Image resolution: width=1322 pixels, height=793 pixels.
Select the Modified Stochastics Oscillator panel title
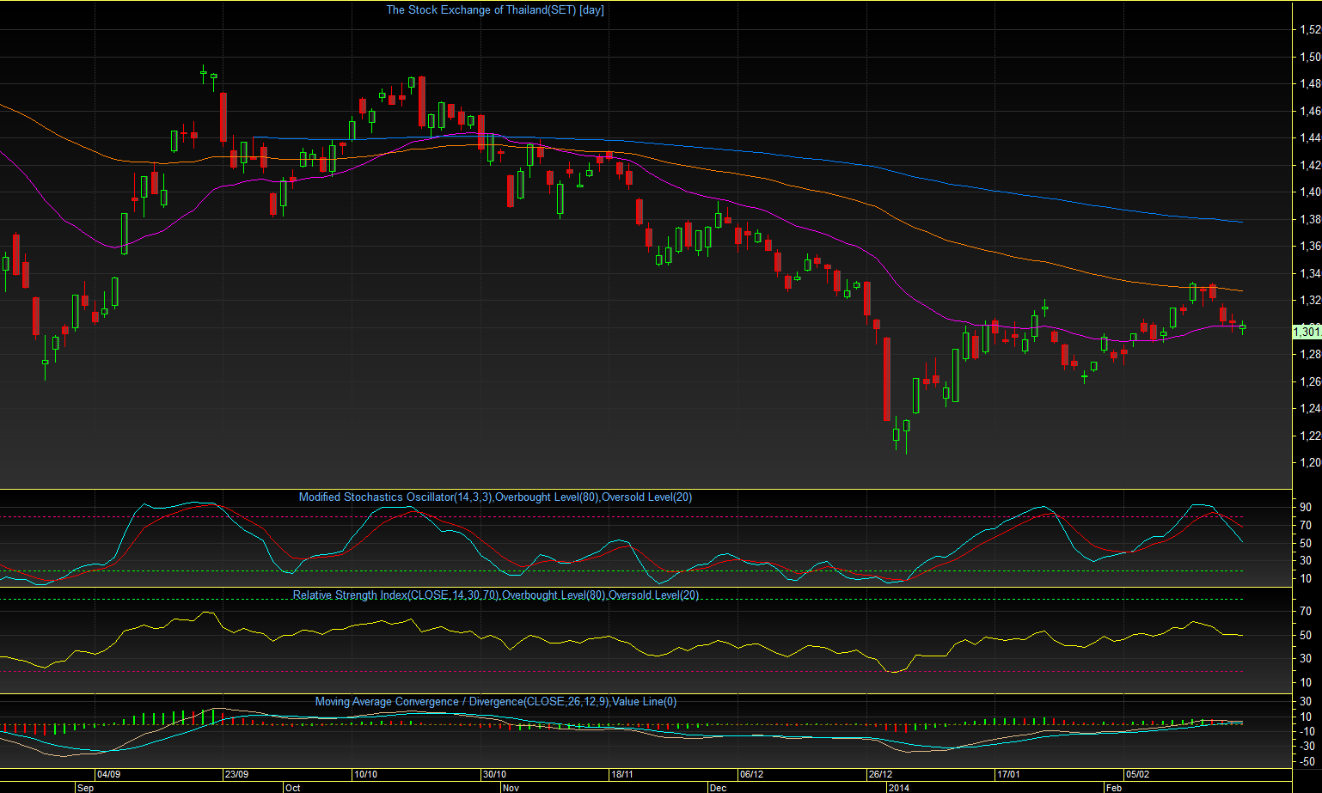(x=495, y=497)
